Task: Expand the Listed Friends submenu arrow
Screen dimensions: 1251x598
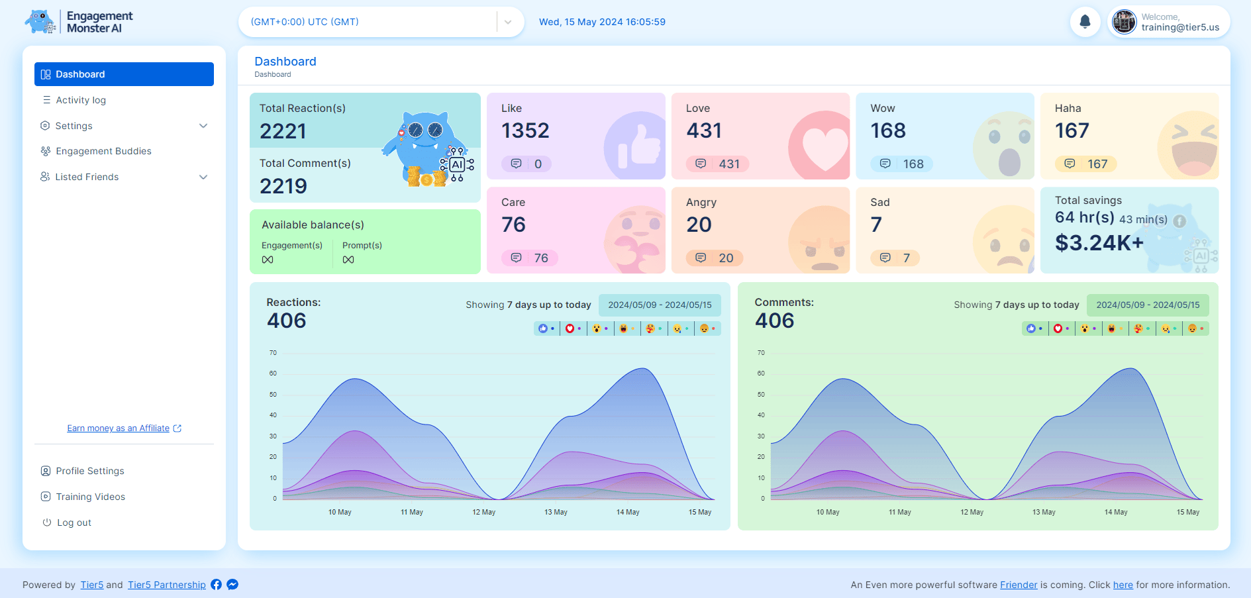Action: (203, 177)
